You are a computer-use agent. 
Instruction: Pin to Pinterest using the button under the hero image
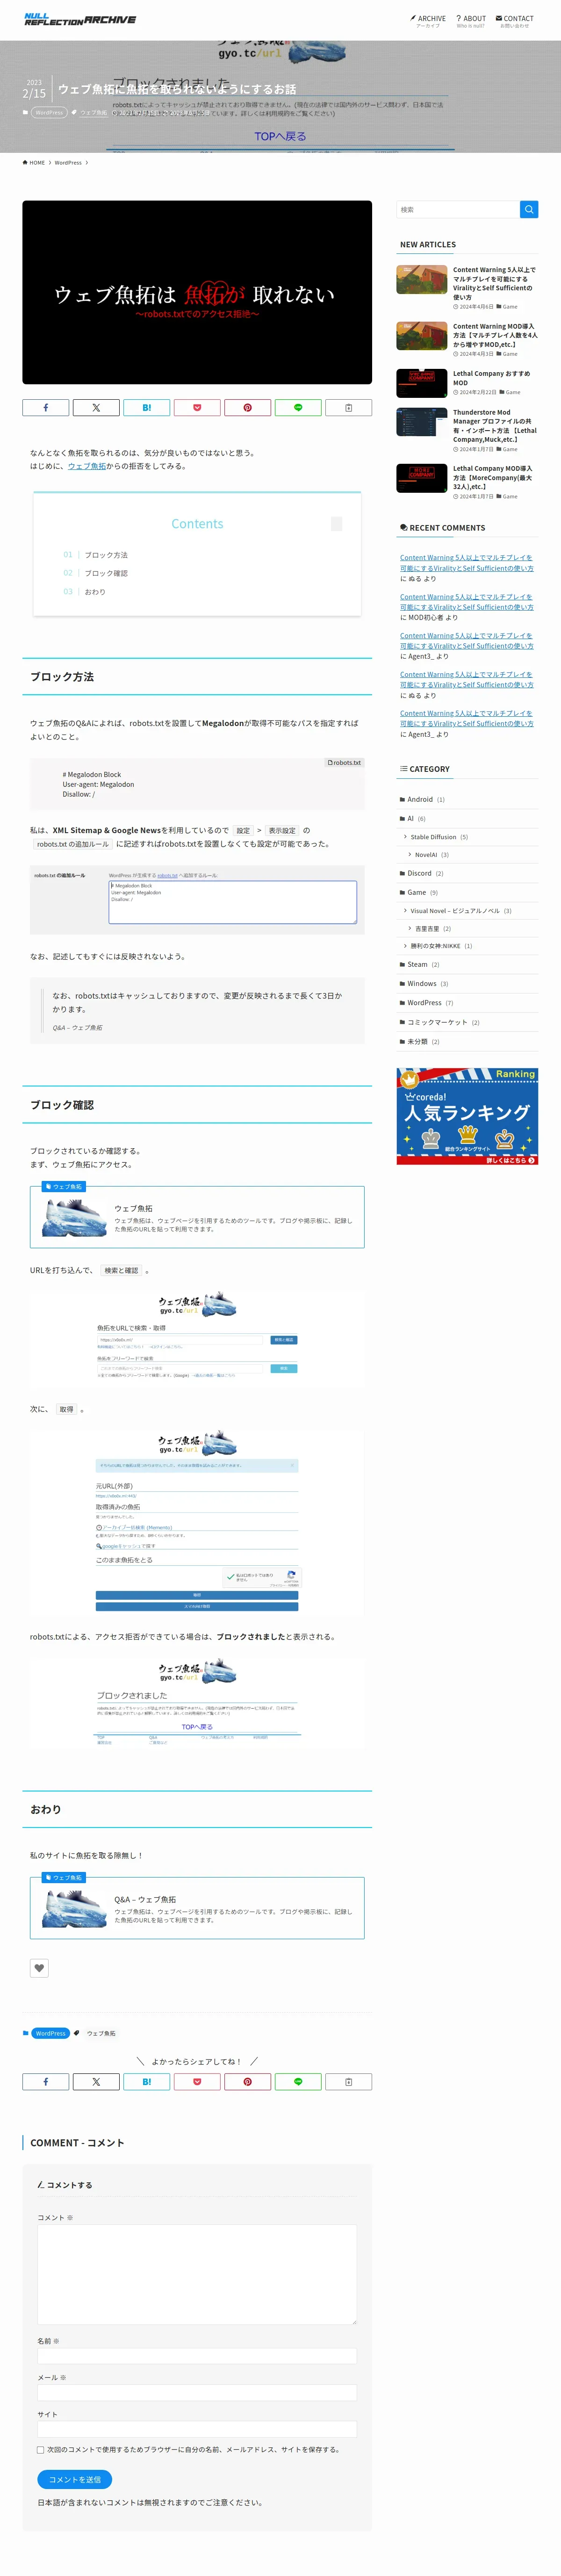(x=247, y=408)
